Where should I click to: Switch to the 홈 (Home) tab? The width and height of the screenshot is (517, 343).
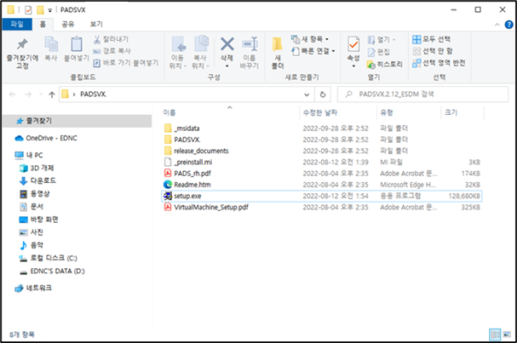43,24
